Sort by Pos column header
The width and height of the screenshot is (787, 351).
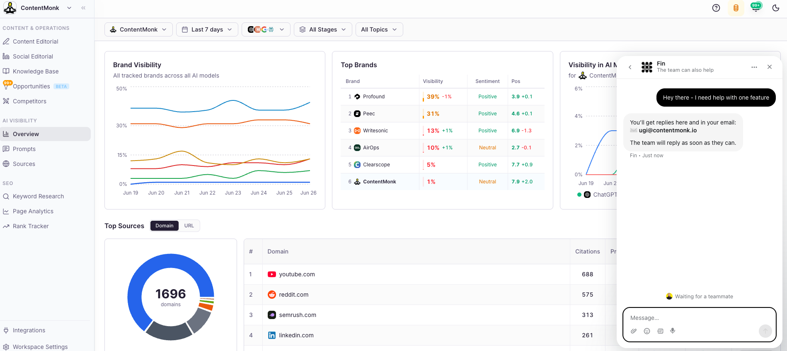coord(516,81)
